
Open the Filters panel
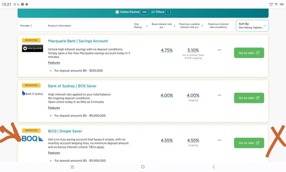pyautogui.click(x=160, y=12)
